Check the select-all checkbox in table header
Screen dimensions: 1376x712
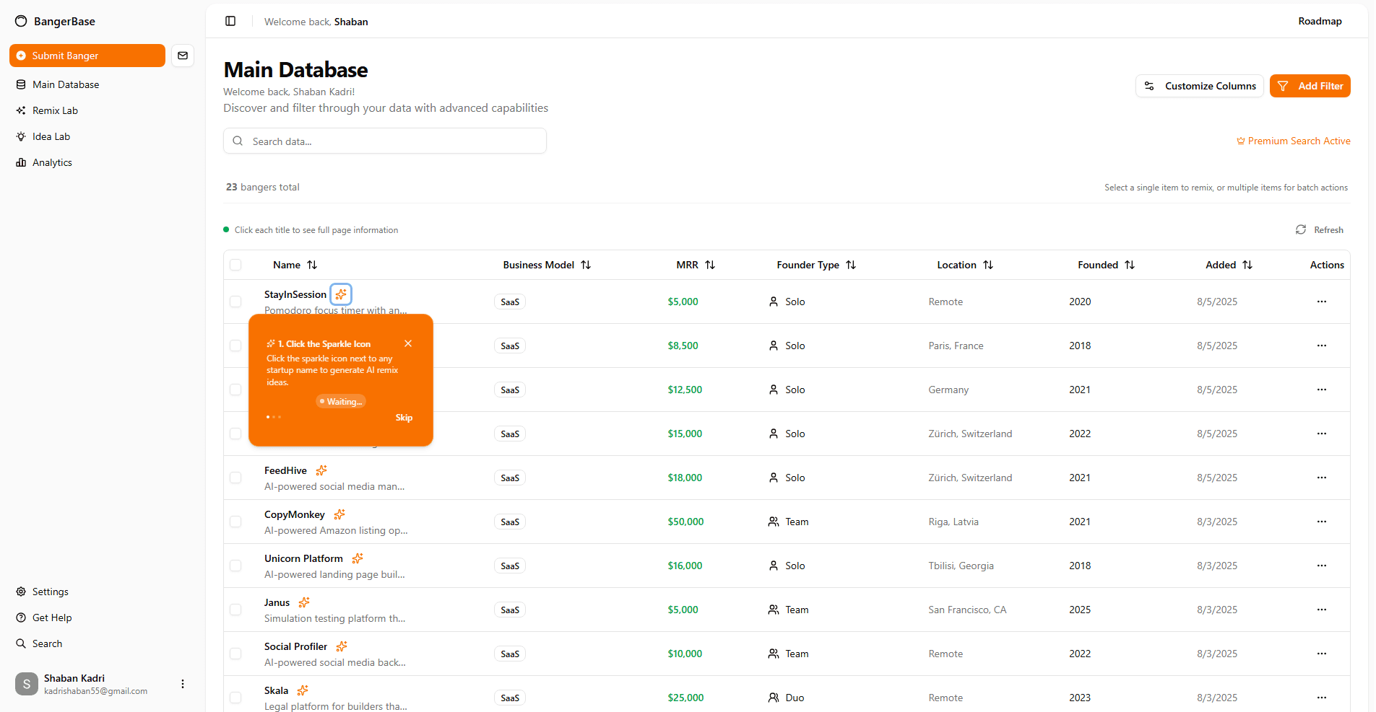(x=235, y=265)
